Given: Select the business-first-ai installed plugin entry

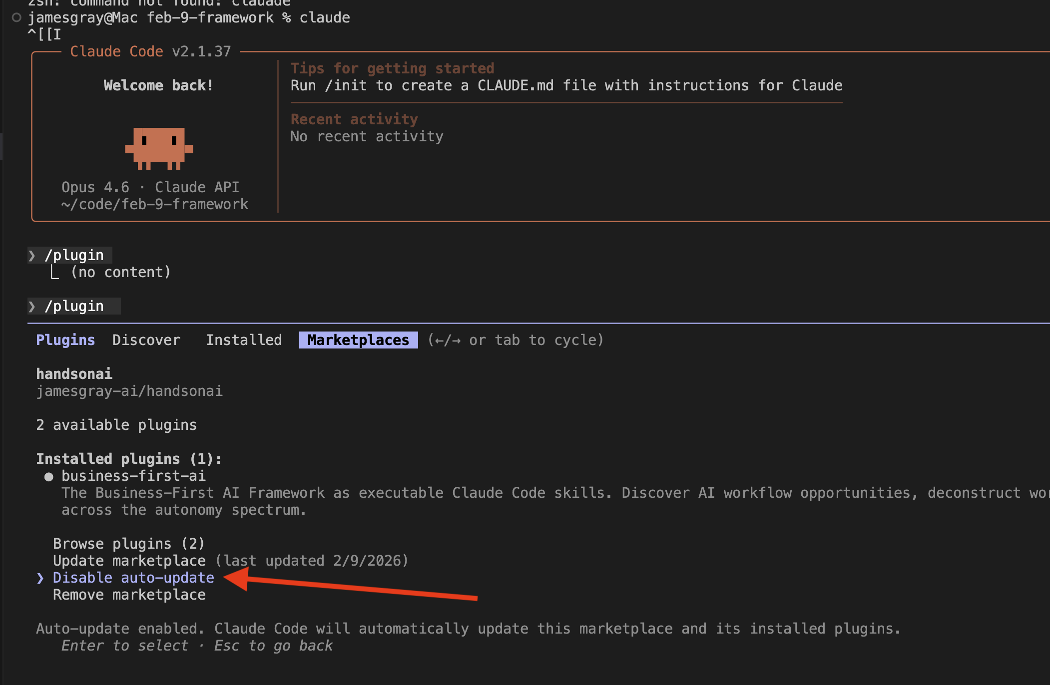Looking at the screenshot, I should pos(133,476).
